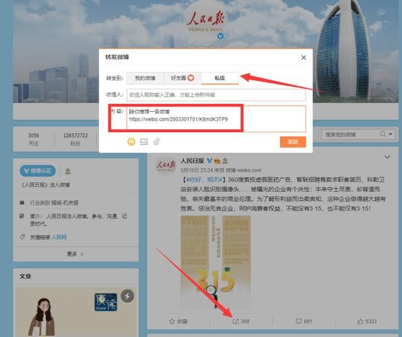The height and width of the screenshot is (337, 402).
Task: Click the blue verified V under logo
Action: (221, 36)
